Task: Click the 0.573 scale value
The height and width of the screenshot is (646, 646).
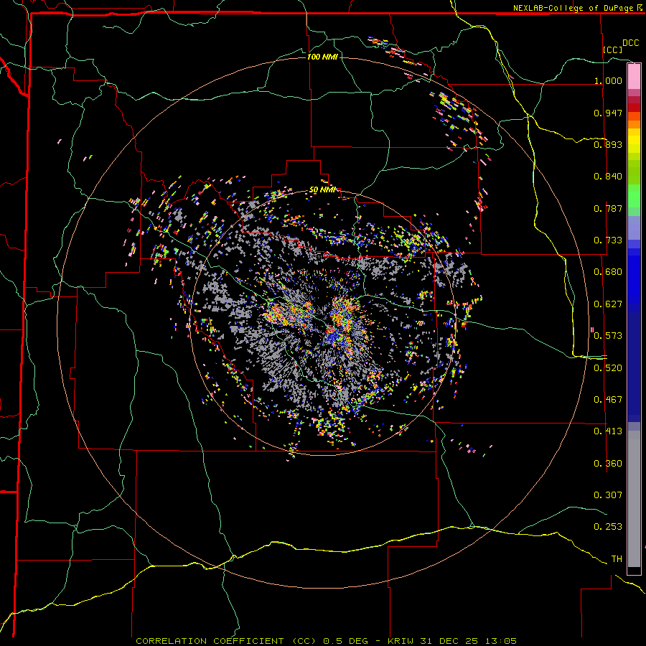Action: tap(608, 336)
